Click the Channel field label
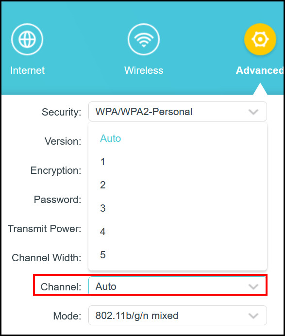The height and width of the screenshot is (336, 285). tap(61, 286)
